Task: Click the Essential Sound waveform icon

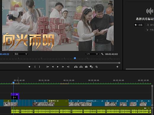Action: [150, 11]
